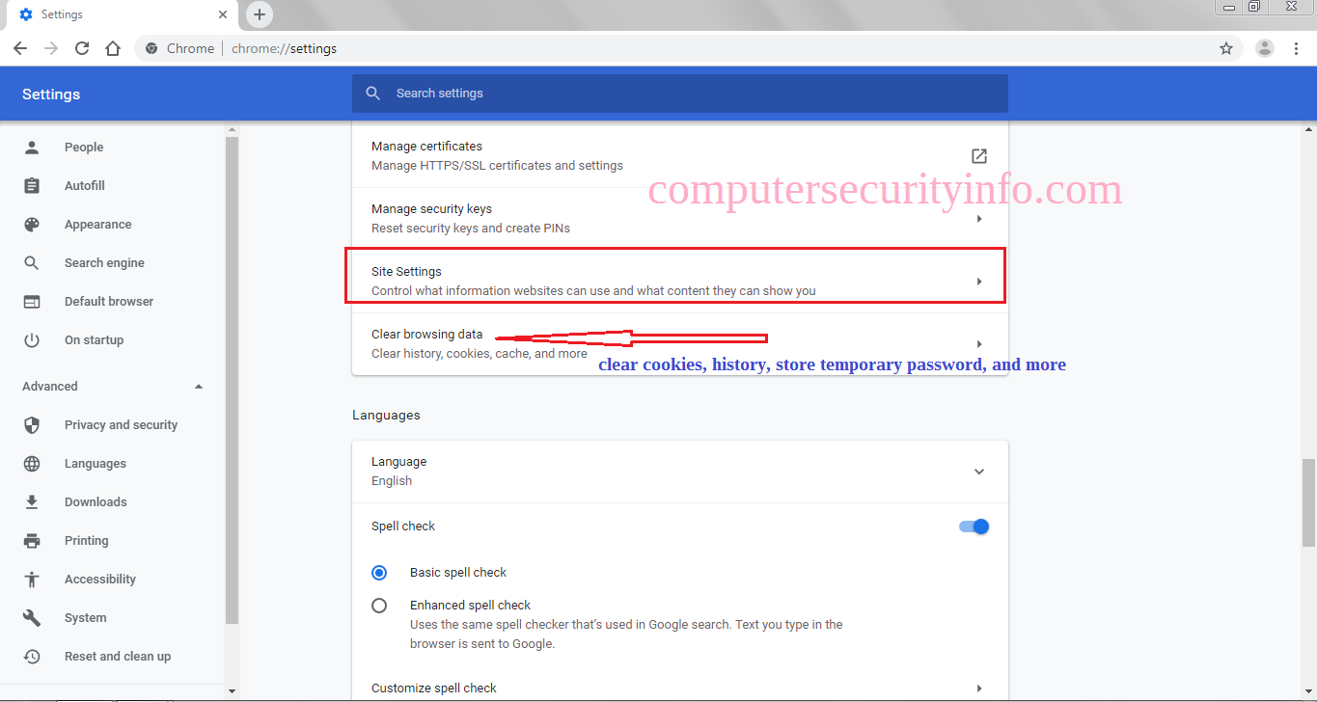Click the Search engine magnifier icon
The height and width of the screenshot is (702, 1317).
(32, 263)
